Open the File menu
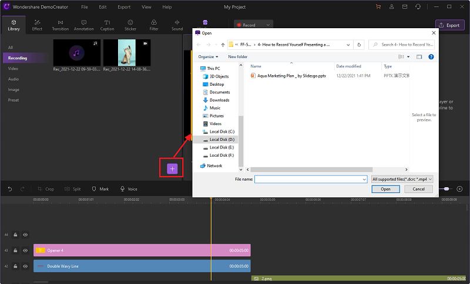470x284 pixels. coord(85,7)
